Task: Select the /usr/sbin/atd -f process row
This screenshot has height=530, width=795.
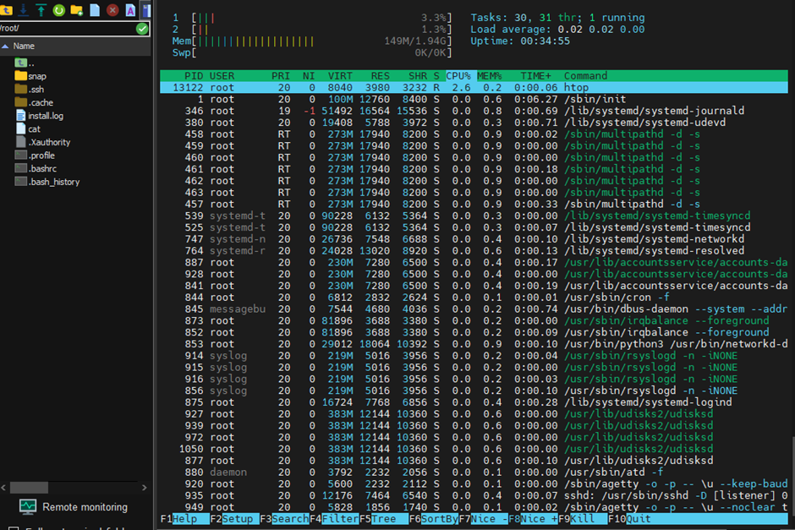Action: [474, 473]
